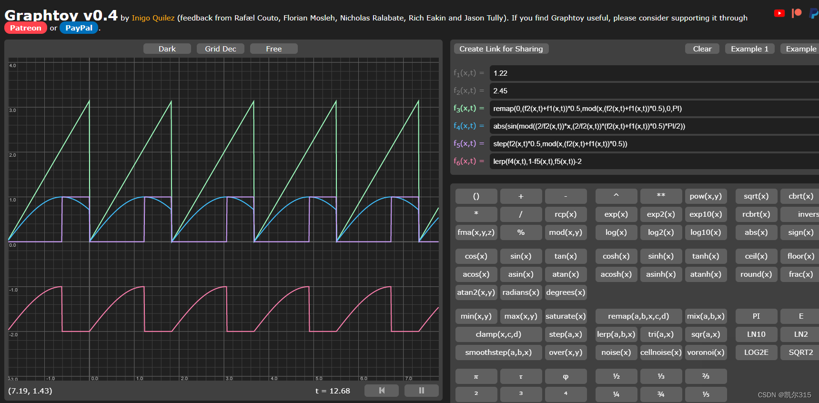This screenshot has width=819, height=403.
Task: Load Example 1 formulas
Action: (750, 49)
